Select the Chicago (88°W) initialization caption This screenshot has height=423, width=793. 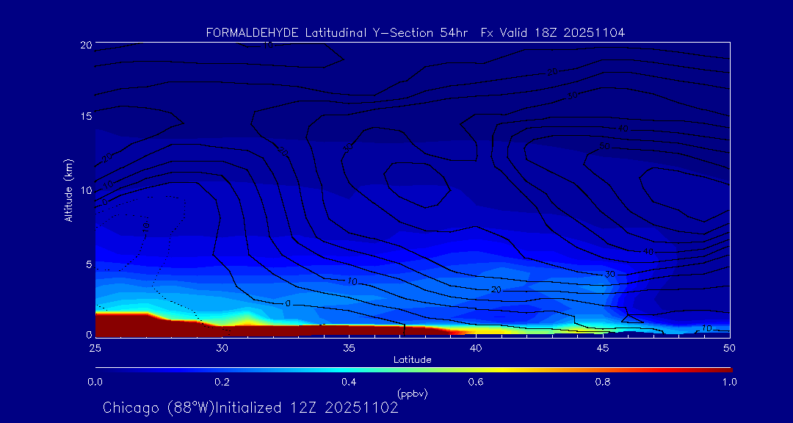click(250, 408)
